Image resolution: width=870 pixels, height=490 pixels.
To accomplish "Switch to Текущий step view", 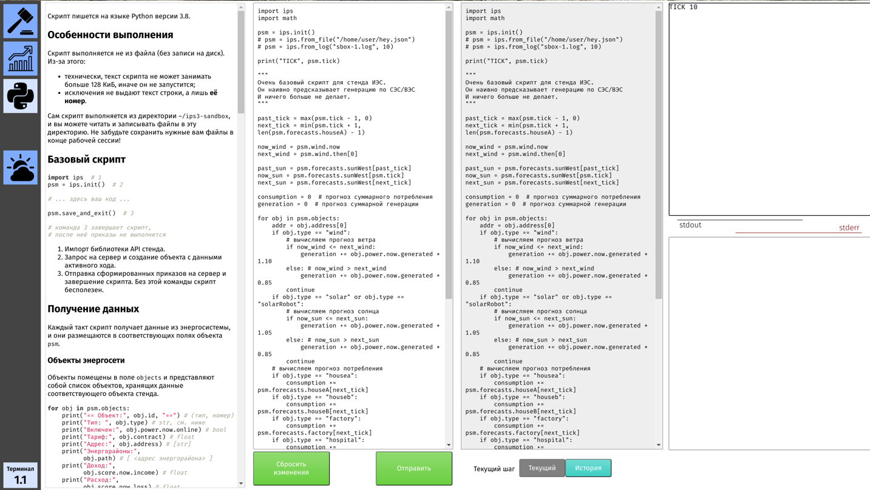I will (542, 468).
